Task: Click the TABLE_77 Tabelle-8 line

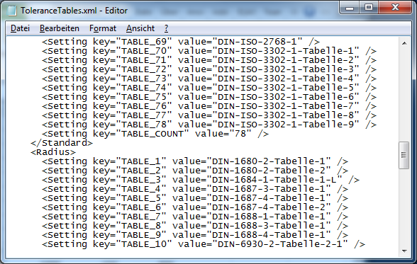Action: coord(209,115)
